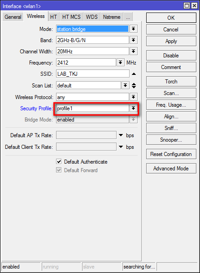Click the Mode field showing station bridge
Image resolution: width=200 pixels, height=273 pixels.
(92, 29)
